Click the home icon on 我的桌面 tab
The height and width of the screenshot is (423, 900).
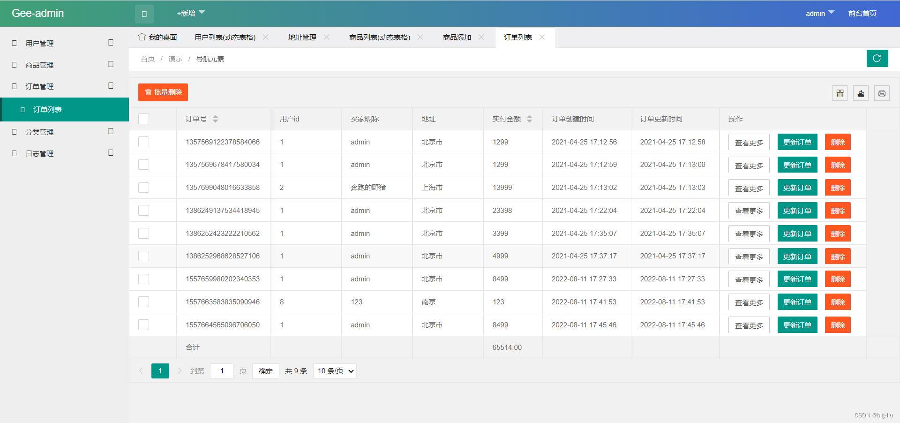[x=142, y=37]
